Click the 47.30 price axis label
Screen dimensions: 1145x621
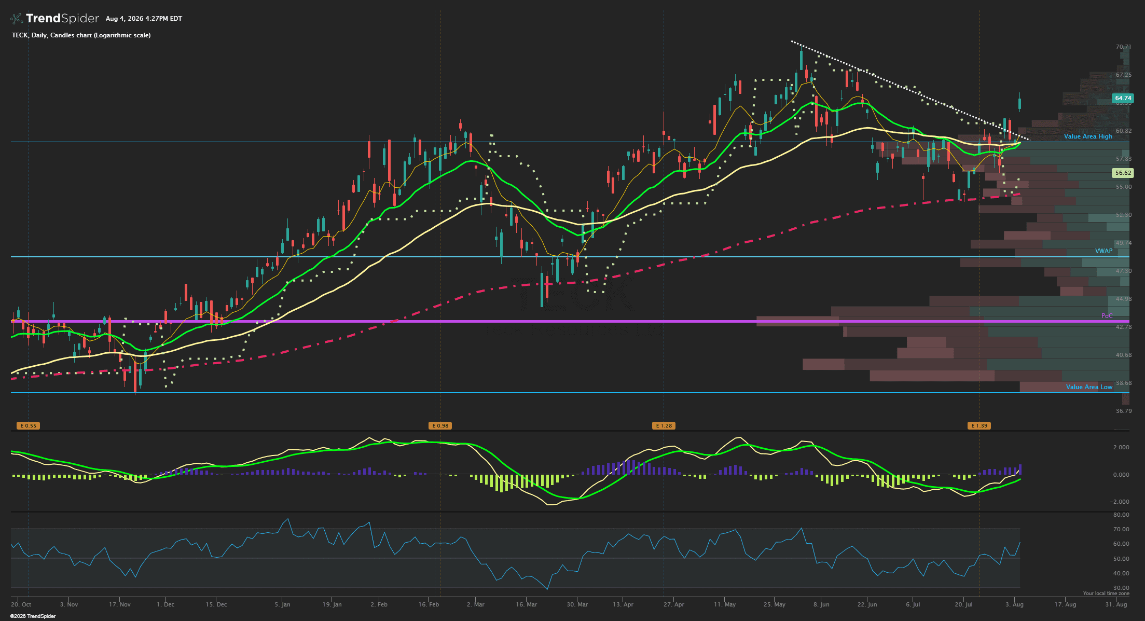(1124, 271)
